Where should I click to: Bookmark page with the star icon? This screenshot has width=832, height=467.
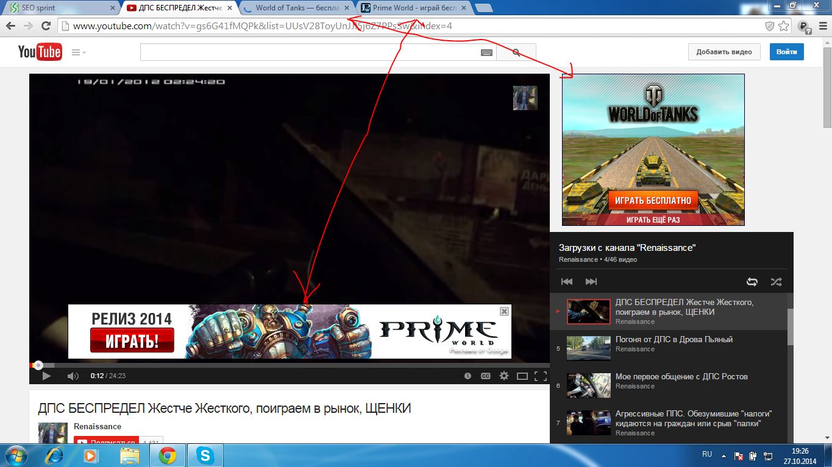[783, 26]
